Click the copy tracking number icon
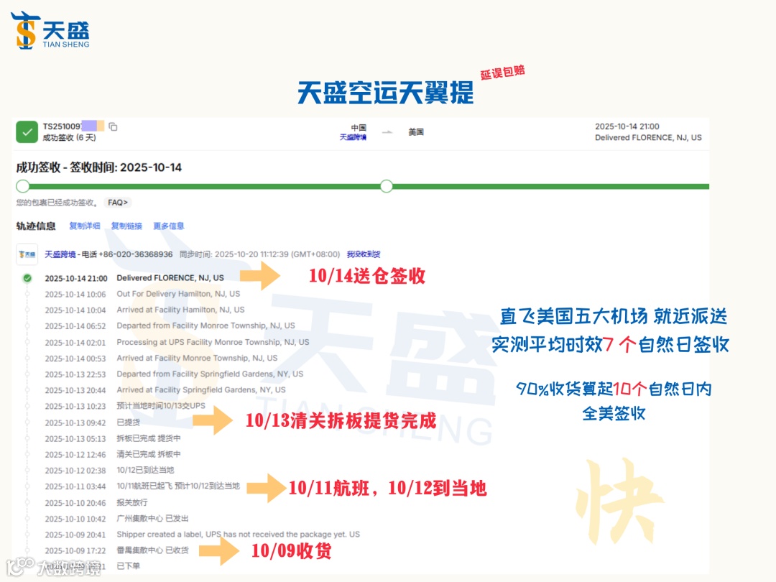Image resolution: width=776 pixels, height=582 pixels. [113, 126]
